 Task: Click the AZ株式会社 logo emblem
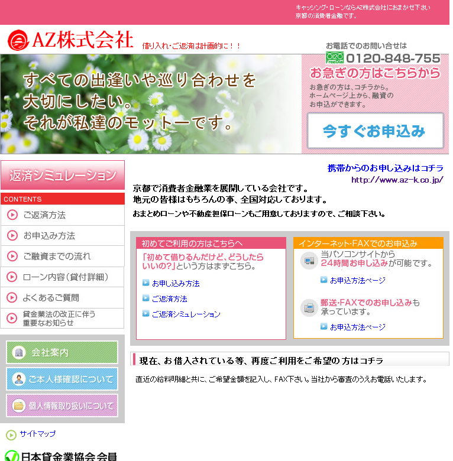click(x=18, y=40)
